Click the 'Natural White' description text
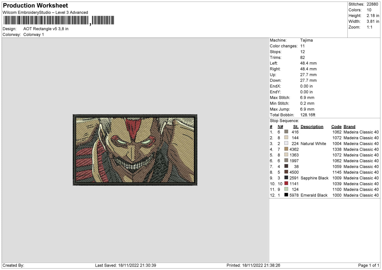Viewport: 382px width, 270px height. [x=313, y=144]
